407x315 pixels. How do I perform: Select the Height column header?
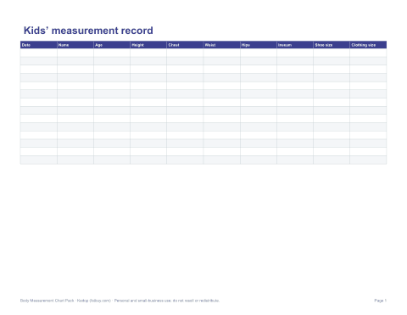[148, 45]
